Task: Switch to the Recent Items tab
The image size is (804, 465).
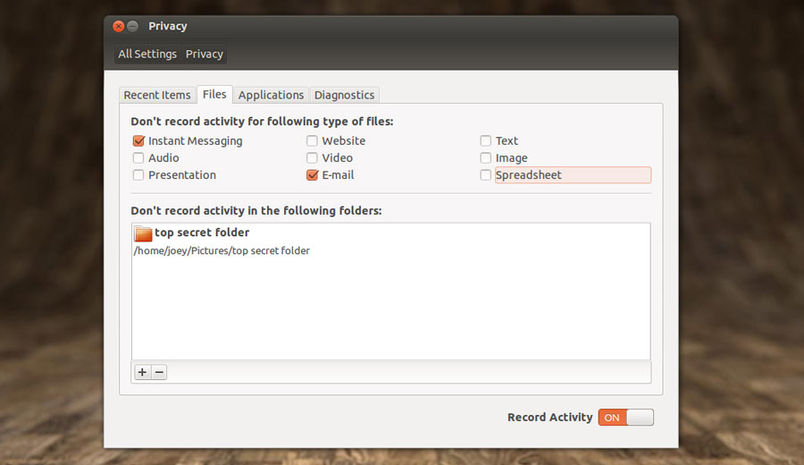Action: [x=157, y=95]
